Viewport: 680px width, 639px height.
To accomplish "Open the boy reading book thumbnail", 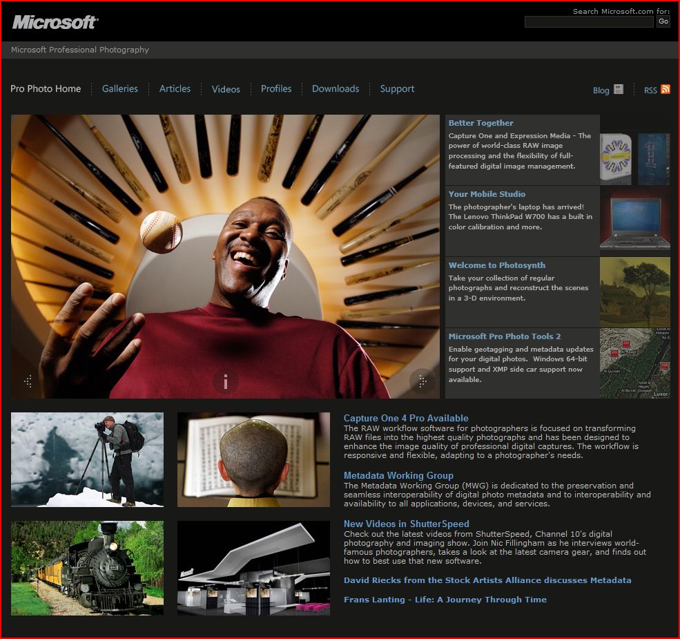I will [x=253, y=459].
